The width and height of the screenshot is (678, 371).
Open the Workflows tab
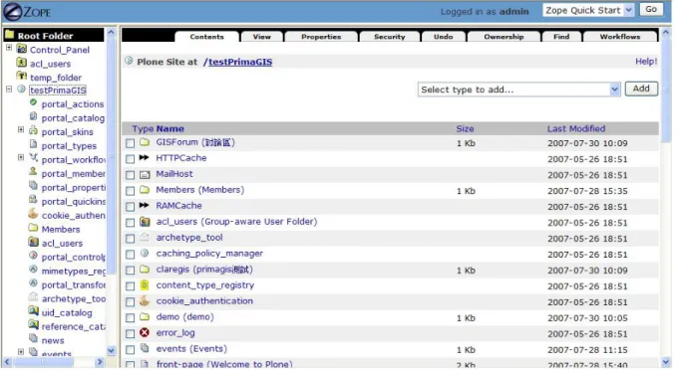pyautogui.click(x=619, y=37)
